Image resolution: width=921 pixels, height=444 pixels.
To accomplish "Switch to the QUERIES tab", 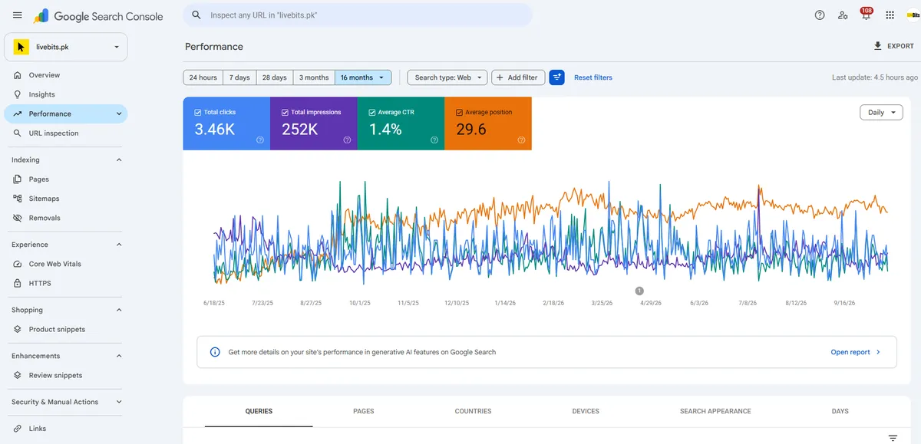I will coord(259,412).
